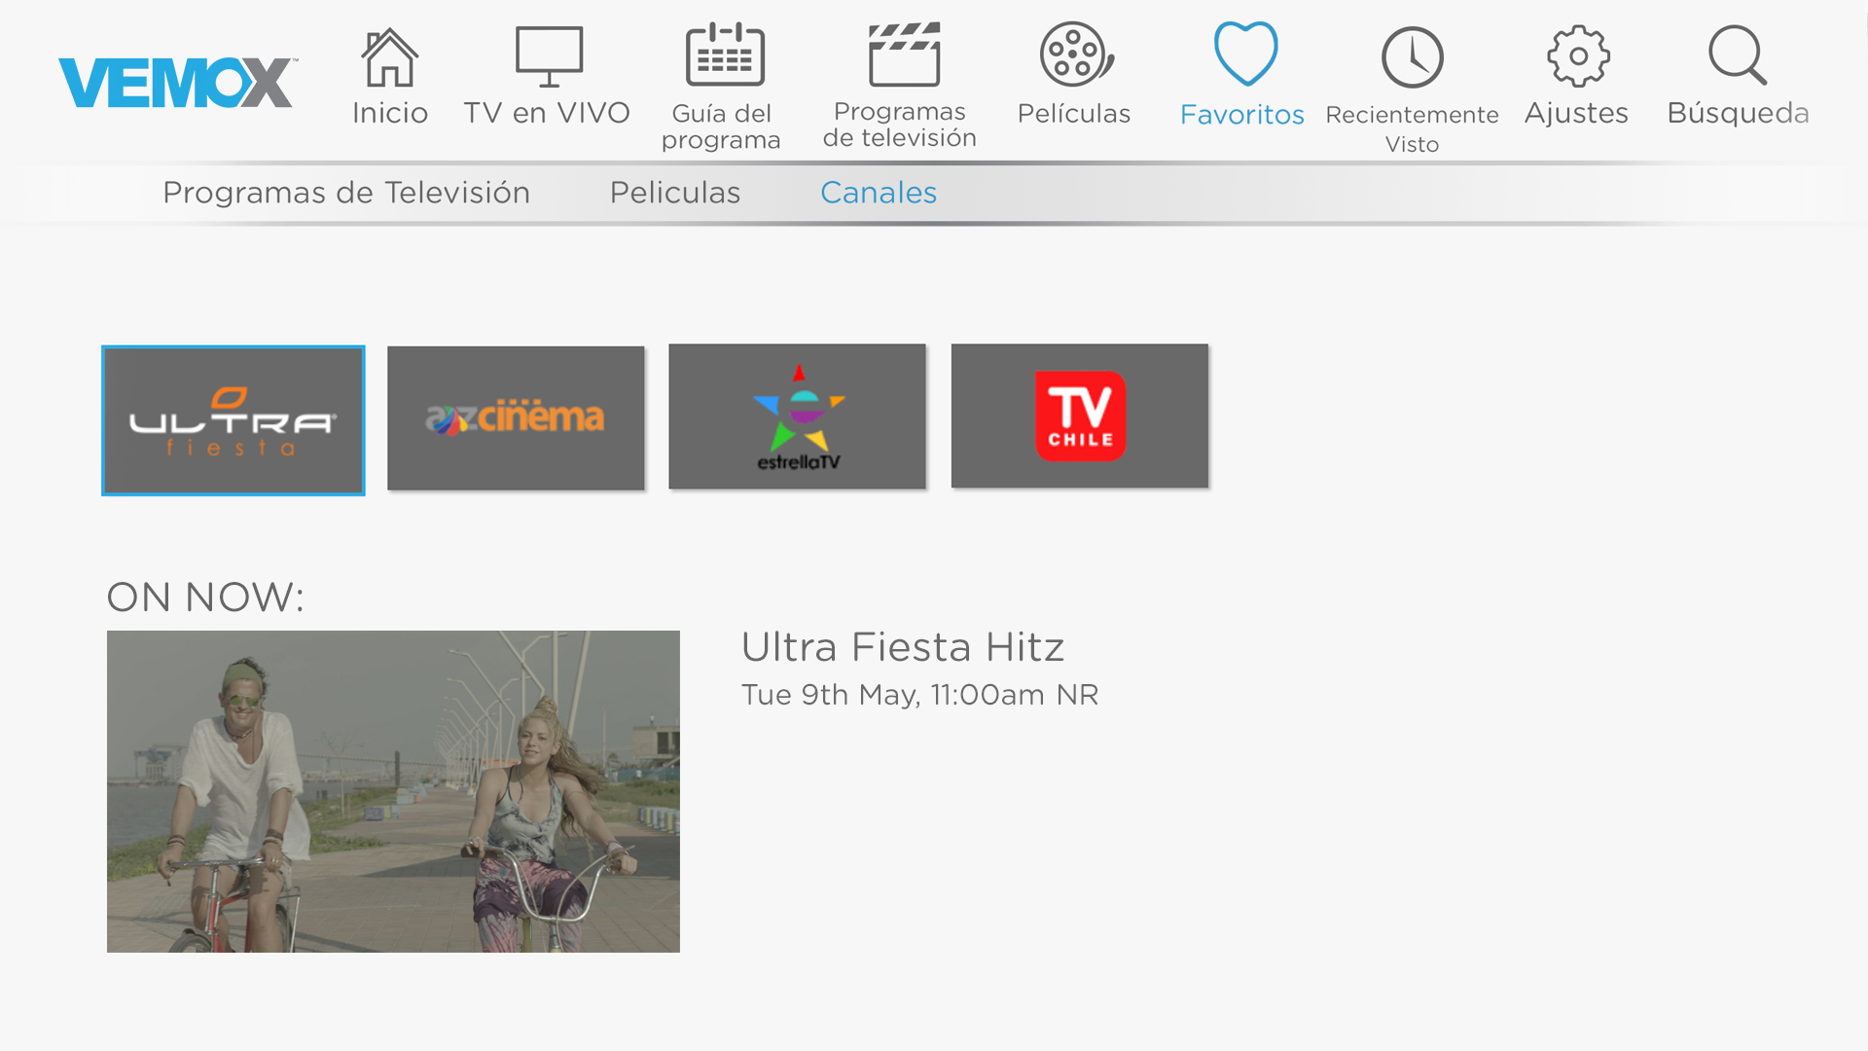Select the Ultra Fiesta channel tile
Screen dimensions: 1868x1051
233,420
